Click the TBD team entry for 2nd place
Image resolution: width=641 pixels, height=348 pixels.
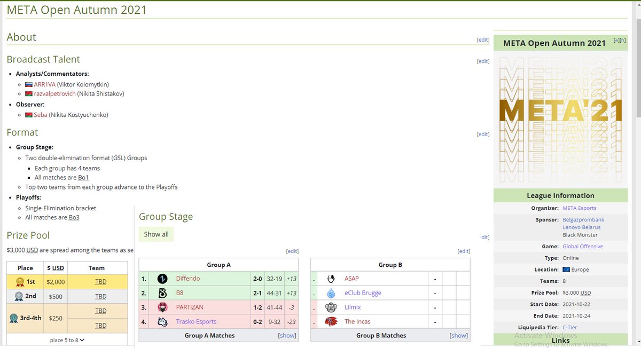pos(100,296)
